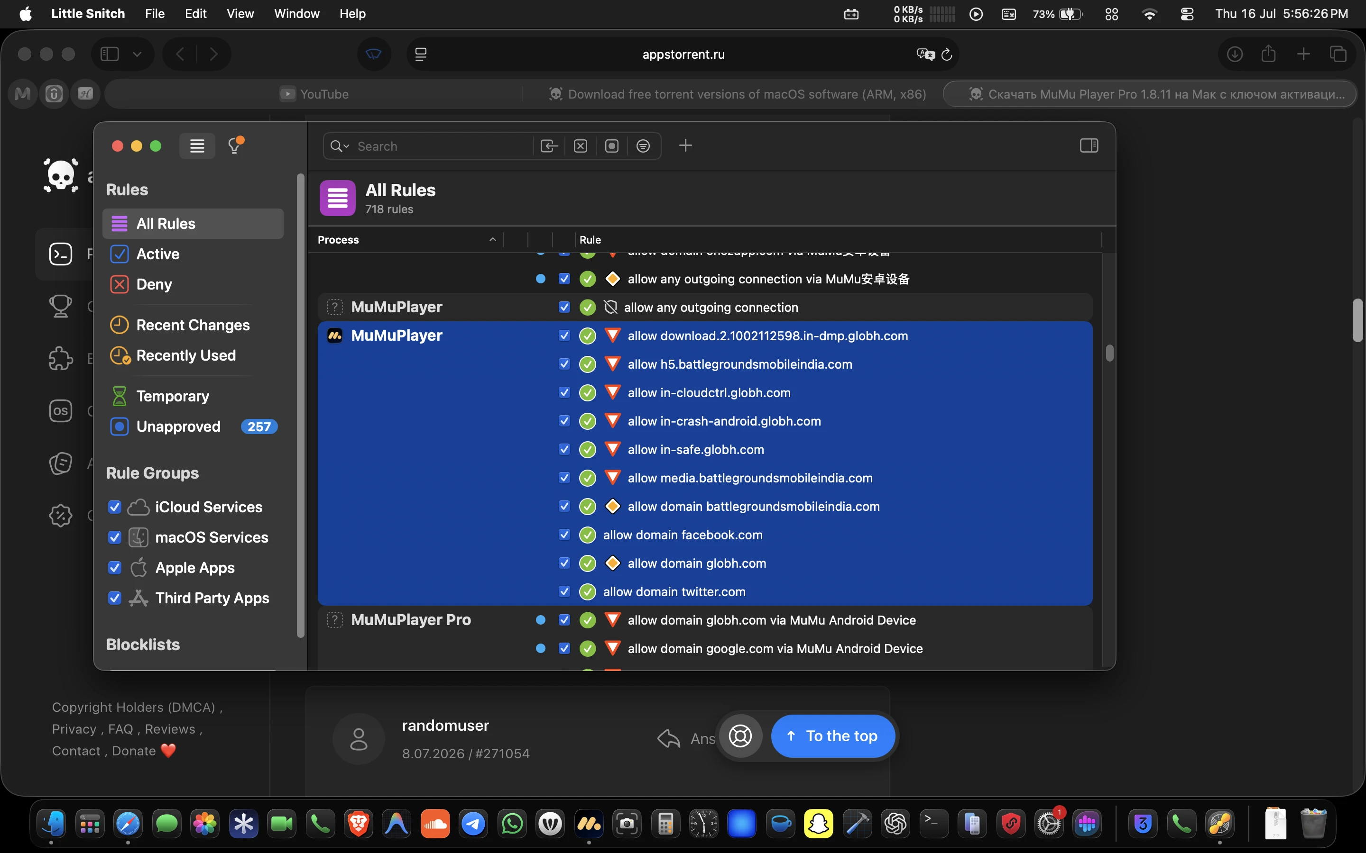Select Recently Used in sidebar
This screenshot has width=1366, height=853.
click(193, 355)
